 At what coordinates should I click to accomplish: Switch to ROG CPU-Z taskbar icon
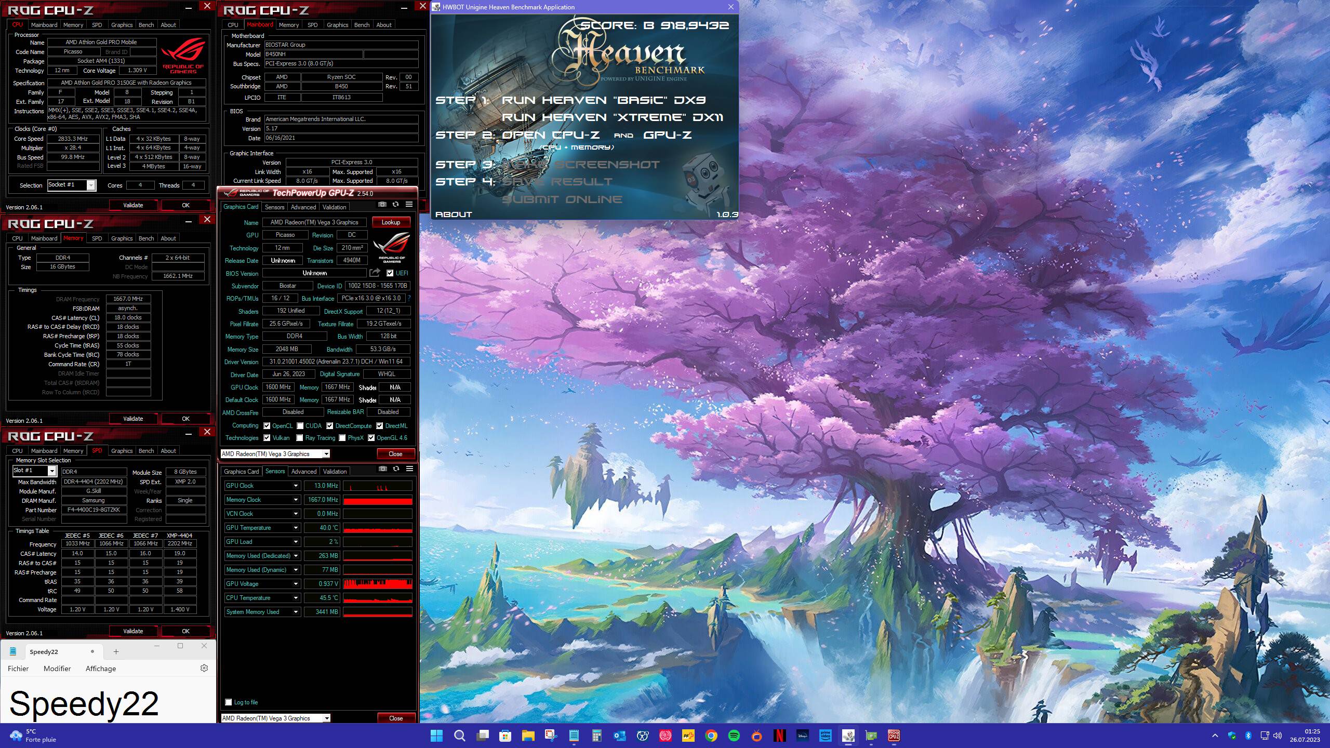pos(894,736)
